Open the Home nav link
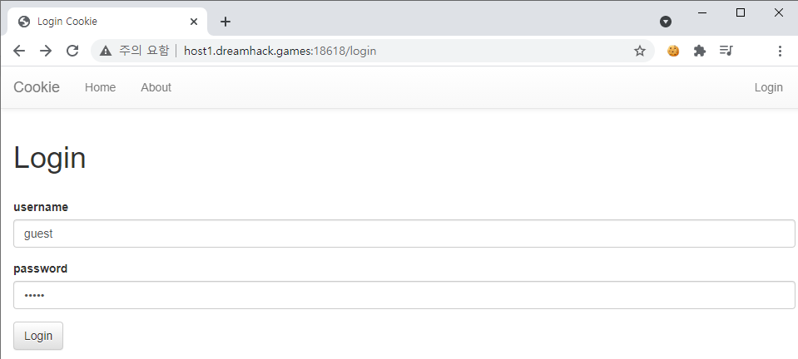798x359 pixels. pos(100,87)
